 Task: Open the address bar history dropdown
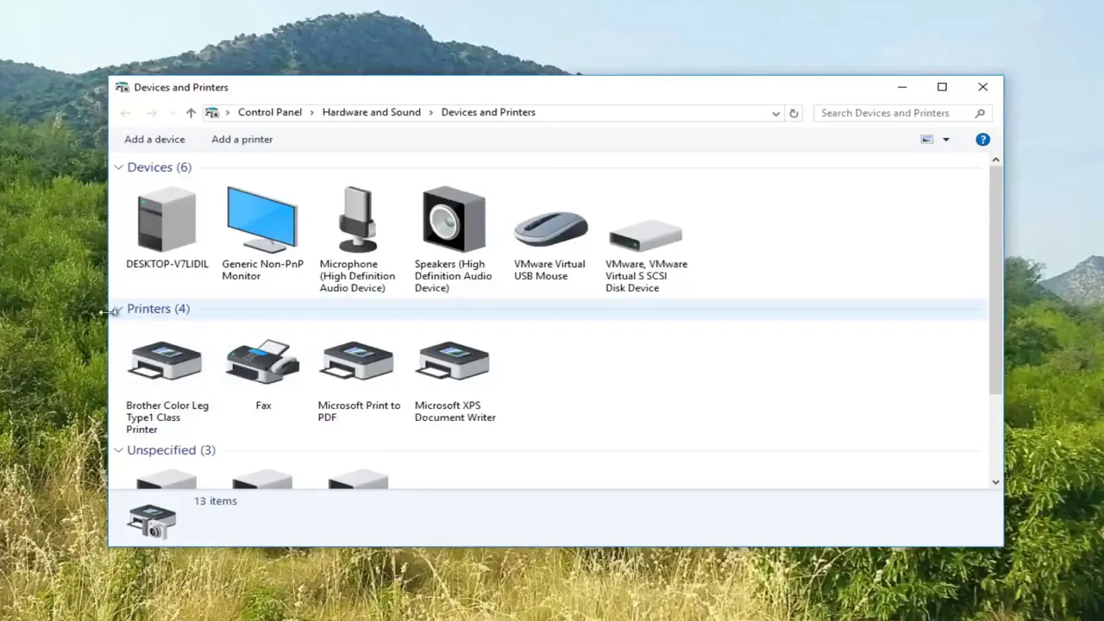[775, 113]
